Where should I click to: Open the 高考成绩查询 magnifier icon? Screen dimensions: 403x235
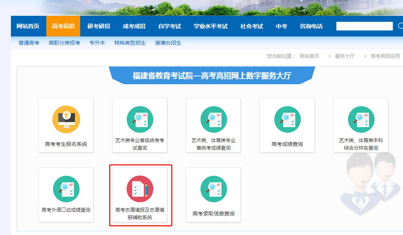[x=287, y=120]
